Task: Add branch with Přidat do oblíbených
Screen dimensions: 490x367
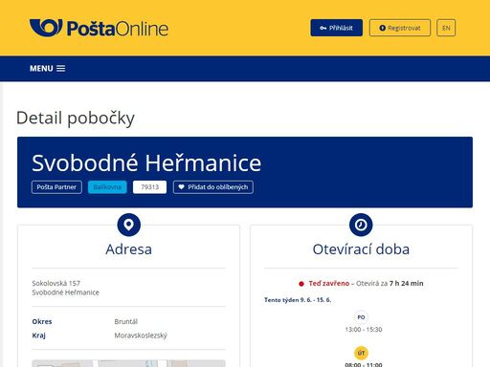Action: pyautogui.click(x=213, y=187)
